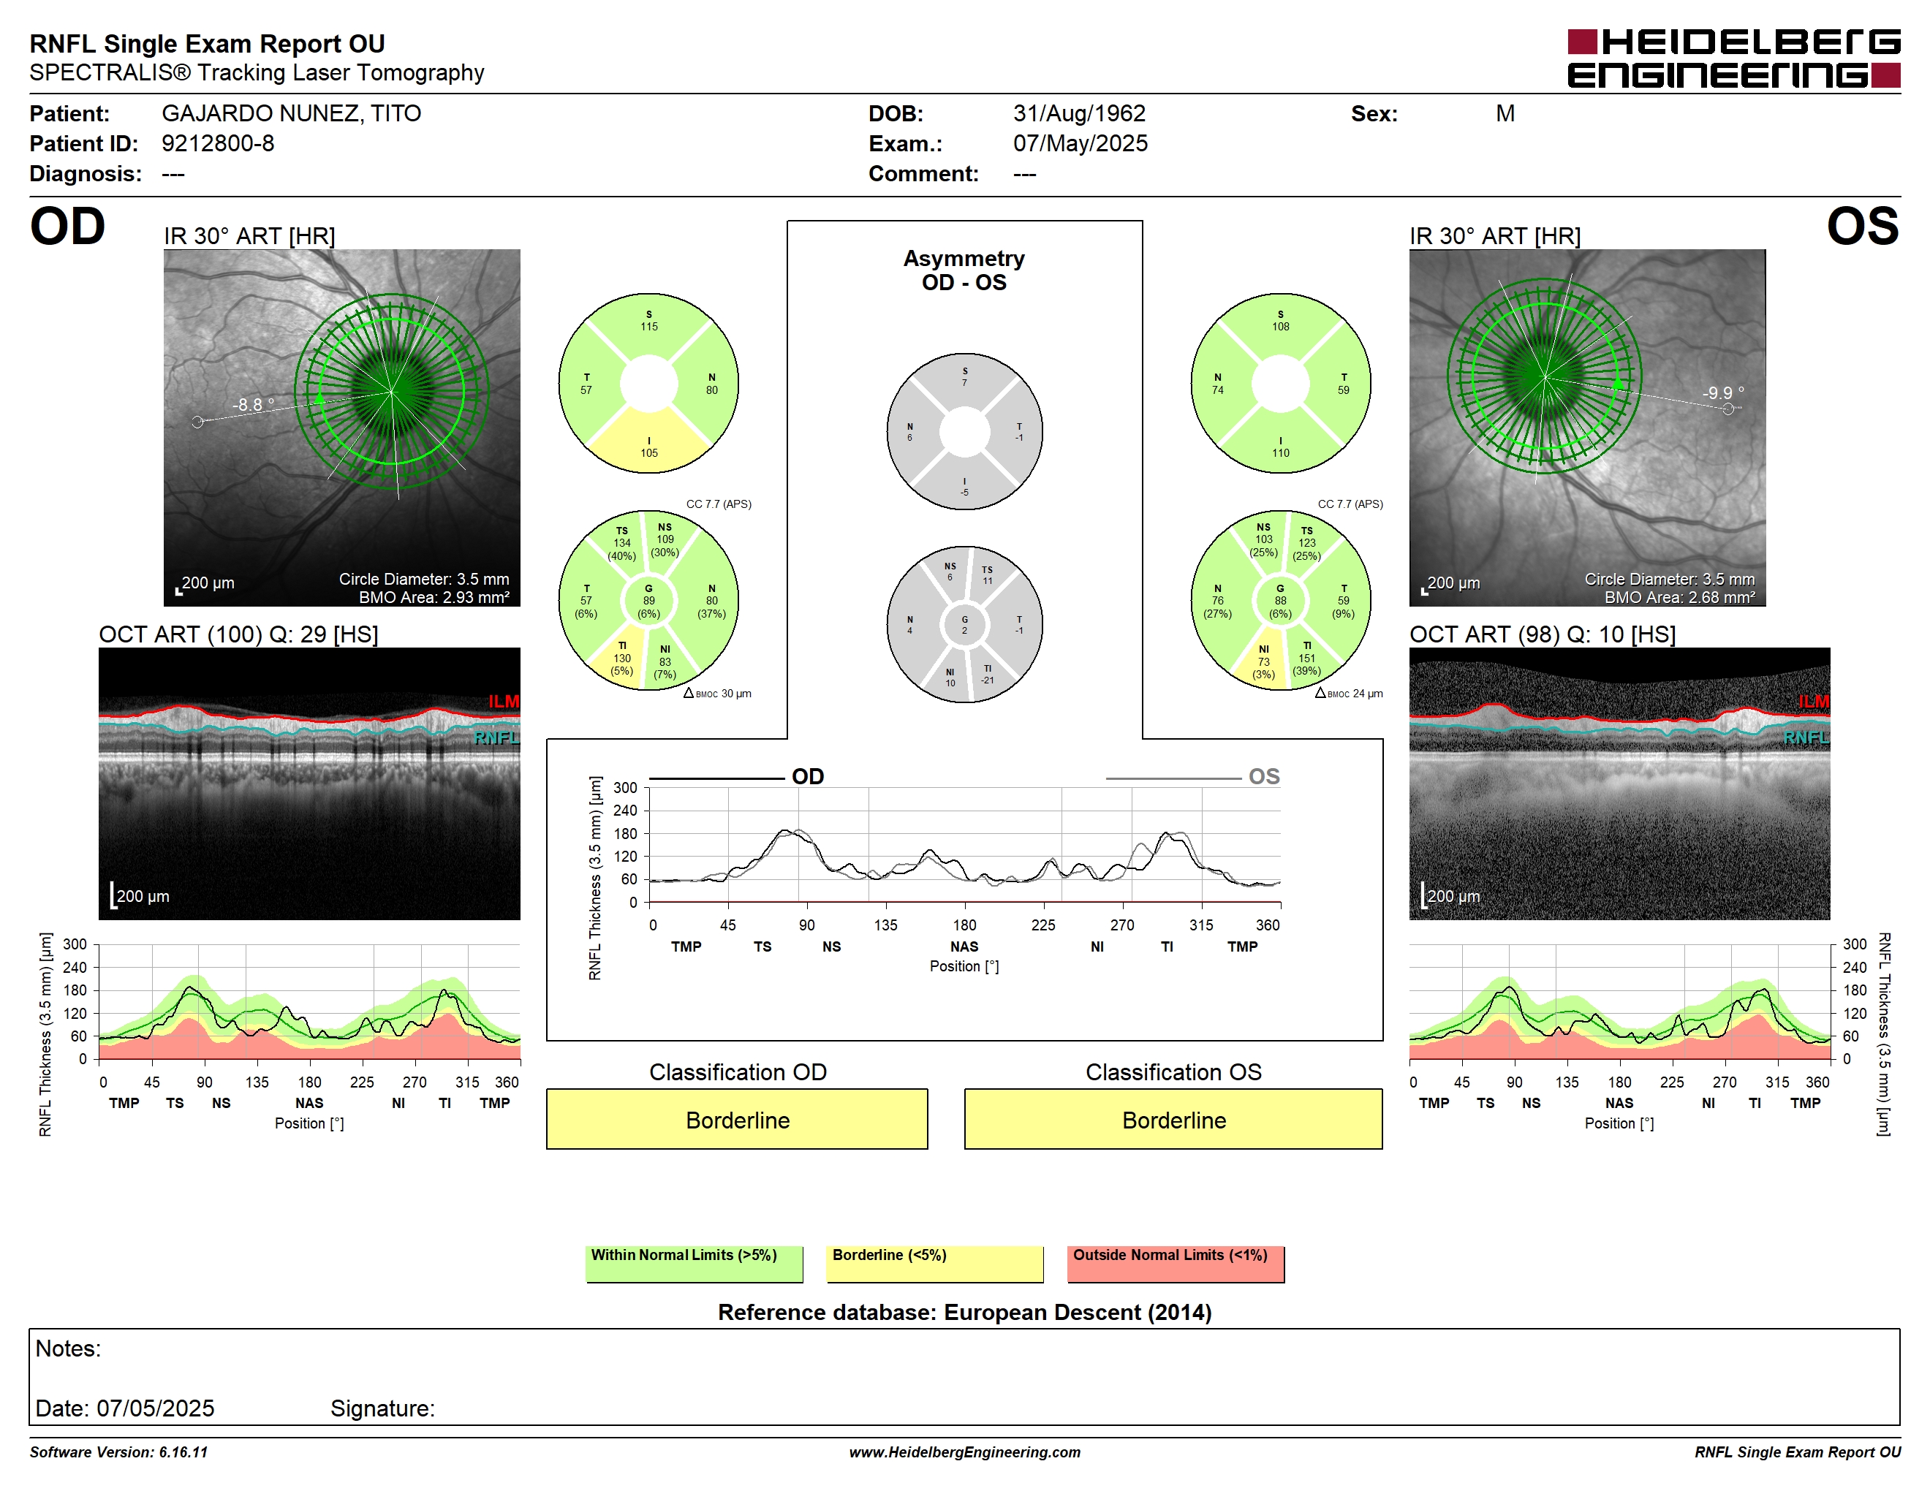Click OD six-sector NS value 109 (30%)
1930x1491 pixels.
coord(665,539)
